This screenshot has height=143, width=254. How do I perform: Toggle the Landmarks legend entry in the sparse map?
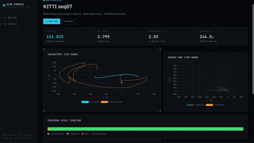(x=196, y=105)
